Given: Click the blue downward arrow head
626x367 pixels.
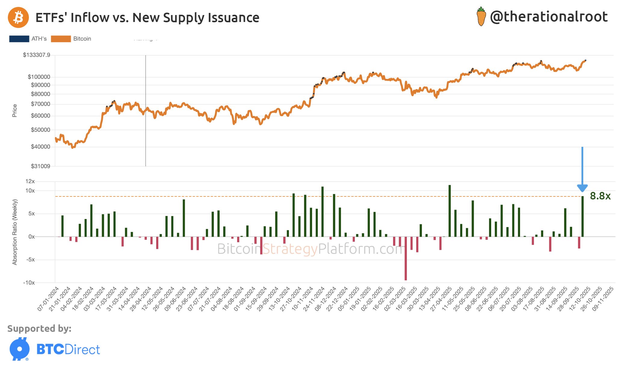Looking at the screenshot, I should (x=582, y=188).
